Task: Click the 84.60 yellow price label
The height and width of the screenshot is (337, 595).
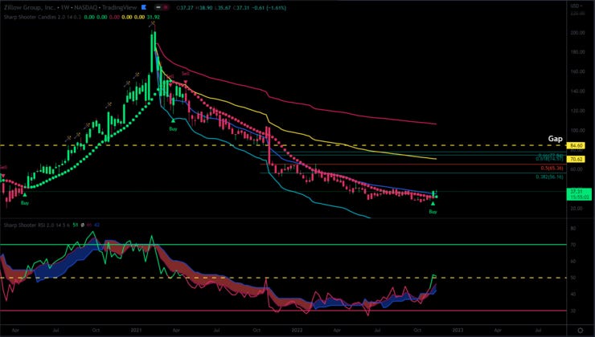Action: click(575, 145)
